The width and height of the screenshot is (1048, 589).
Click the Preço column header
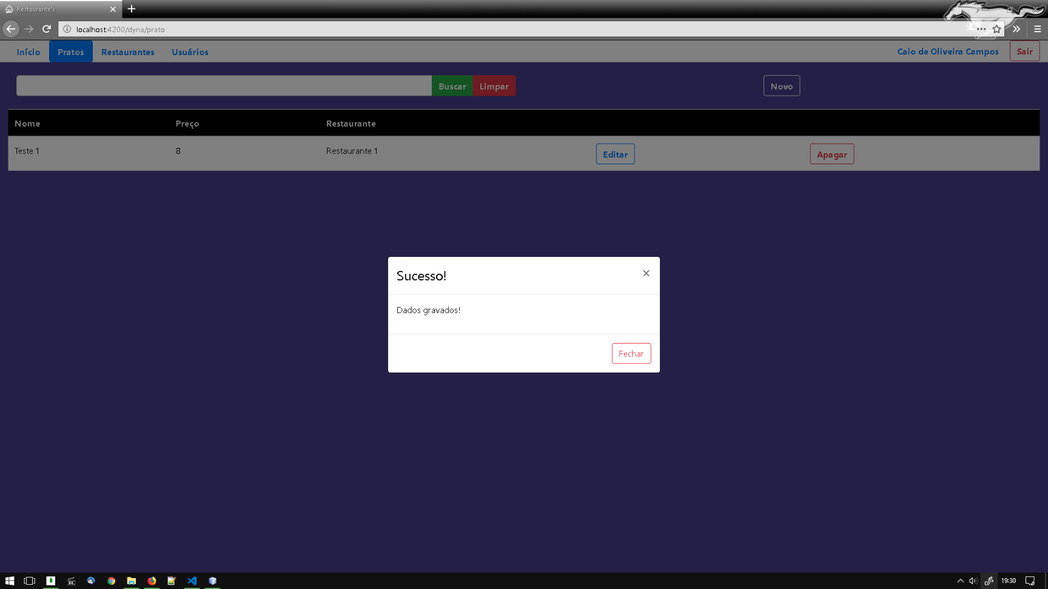pos(187,123)
